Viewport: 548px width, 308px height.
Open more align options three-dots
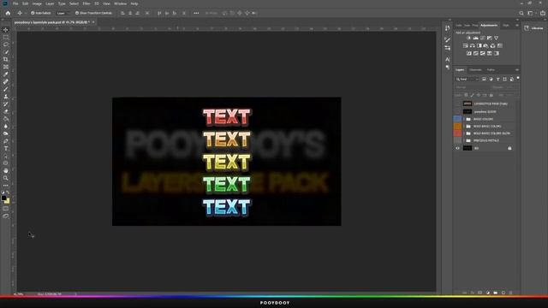196,13
